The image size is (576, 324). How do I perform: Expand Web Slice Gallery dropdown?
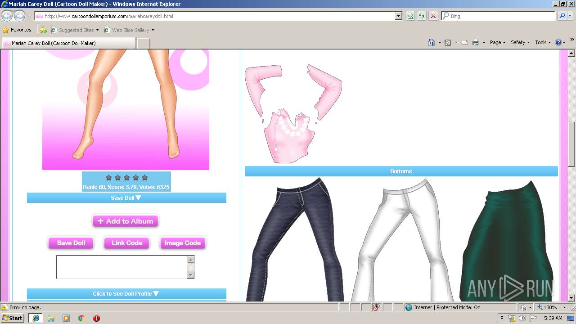click(x=153, y=30)
